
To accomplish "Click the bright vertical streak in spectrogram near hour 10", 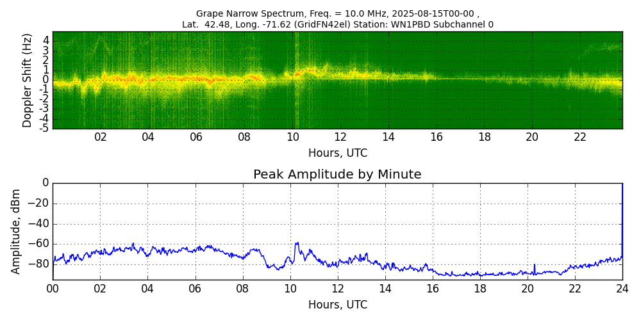I will click(x=296, y=80).
